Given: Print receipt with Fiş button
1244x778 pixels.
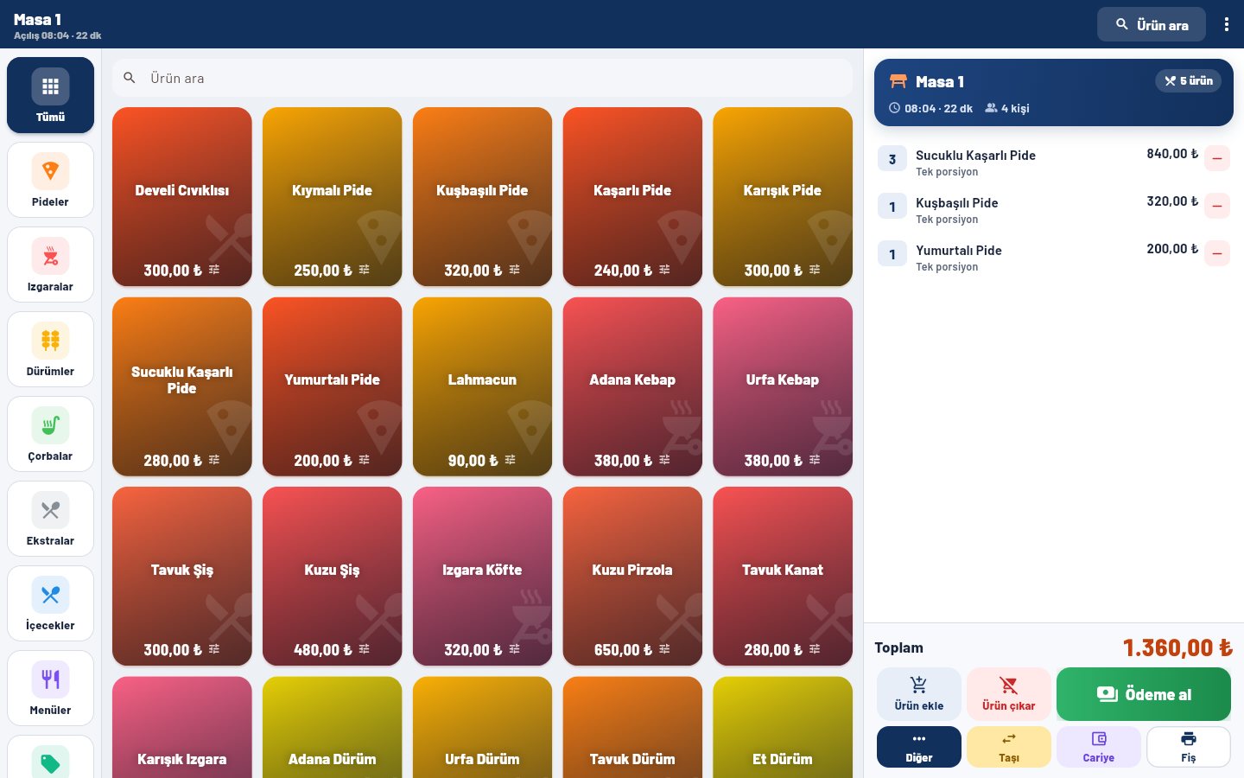Looking at the screenshot, I should click(1189, 747).
